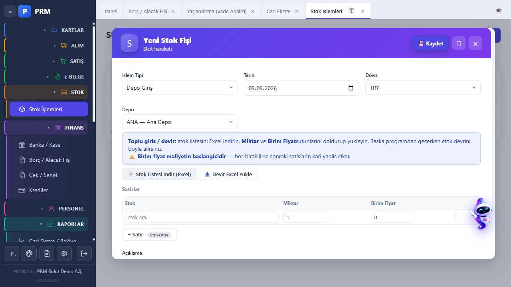The height and width of the screenshot is (287, 511).
Task: Expand the ALIM menu group
Action: point(46,45)
